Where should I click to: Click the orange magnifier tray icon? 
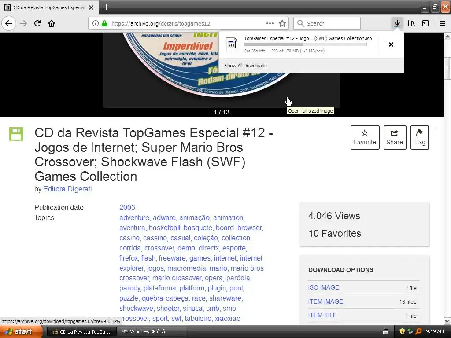[418, 331]
